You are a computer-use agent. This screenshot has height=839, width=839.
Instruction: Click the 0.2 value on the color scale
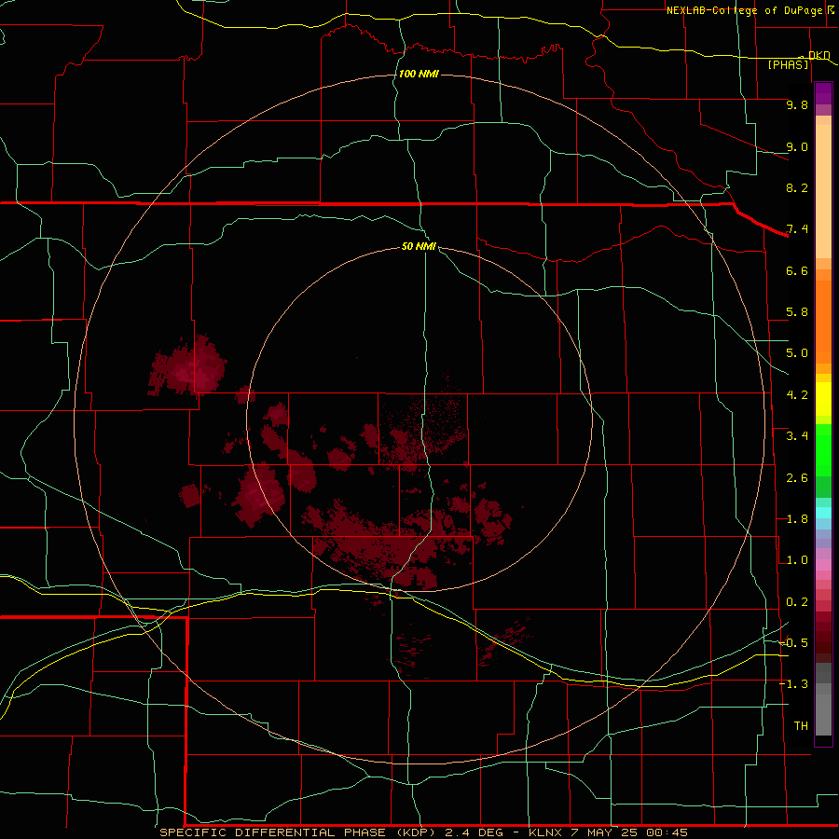[797, 602]
